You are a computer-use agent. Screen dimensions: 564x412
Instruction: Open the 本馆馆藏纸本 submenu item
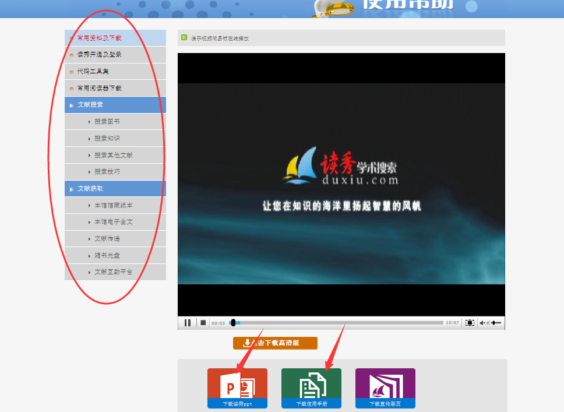pyautogui.click(x=115, y=206)
